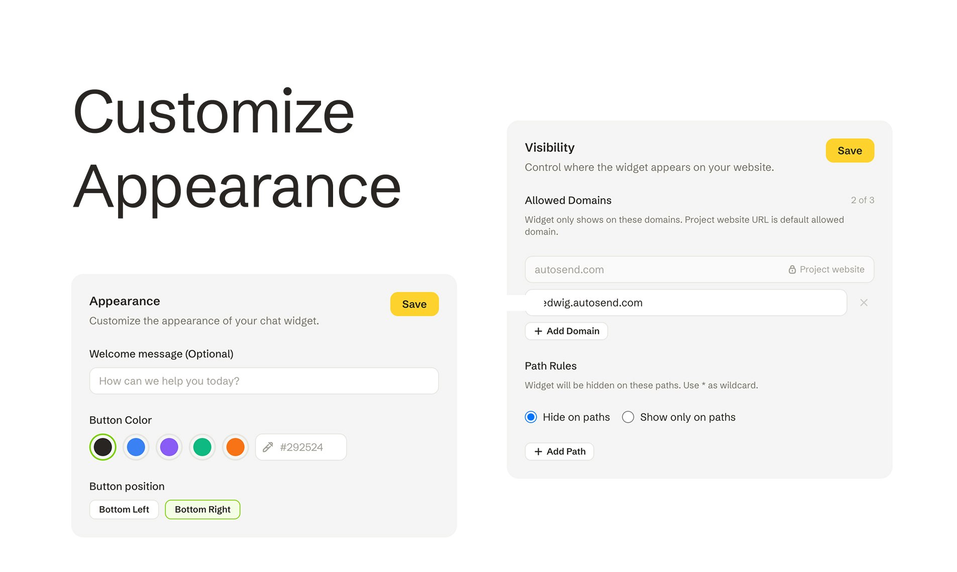Save the Appearance settings

coord(414,304)
